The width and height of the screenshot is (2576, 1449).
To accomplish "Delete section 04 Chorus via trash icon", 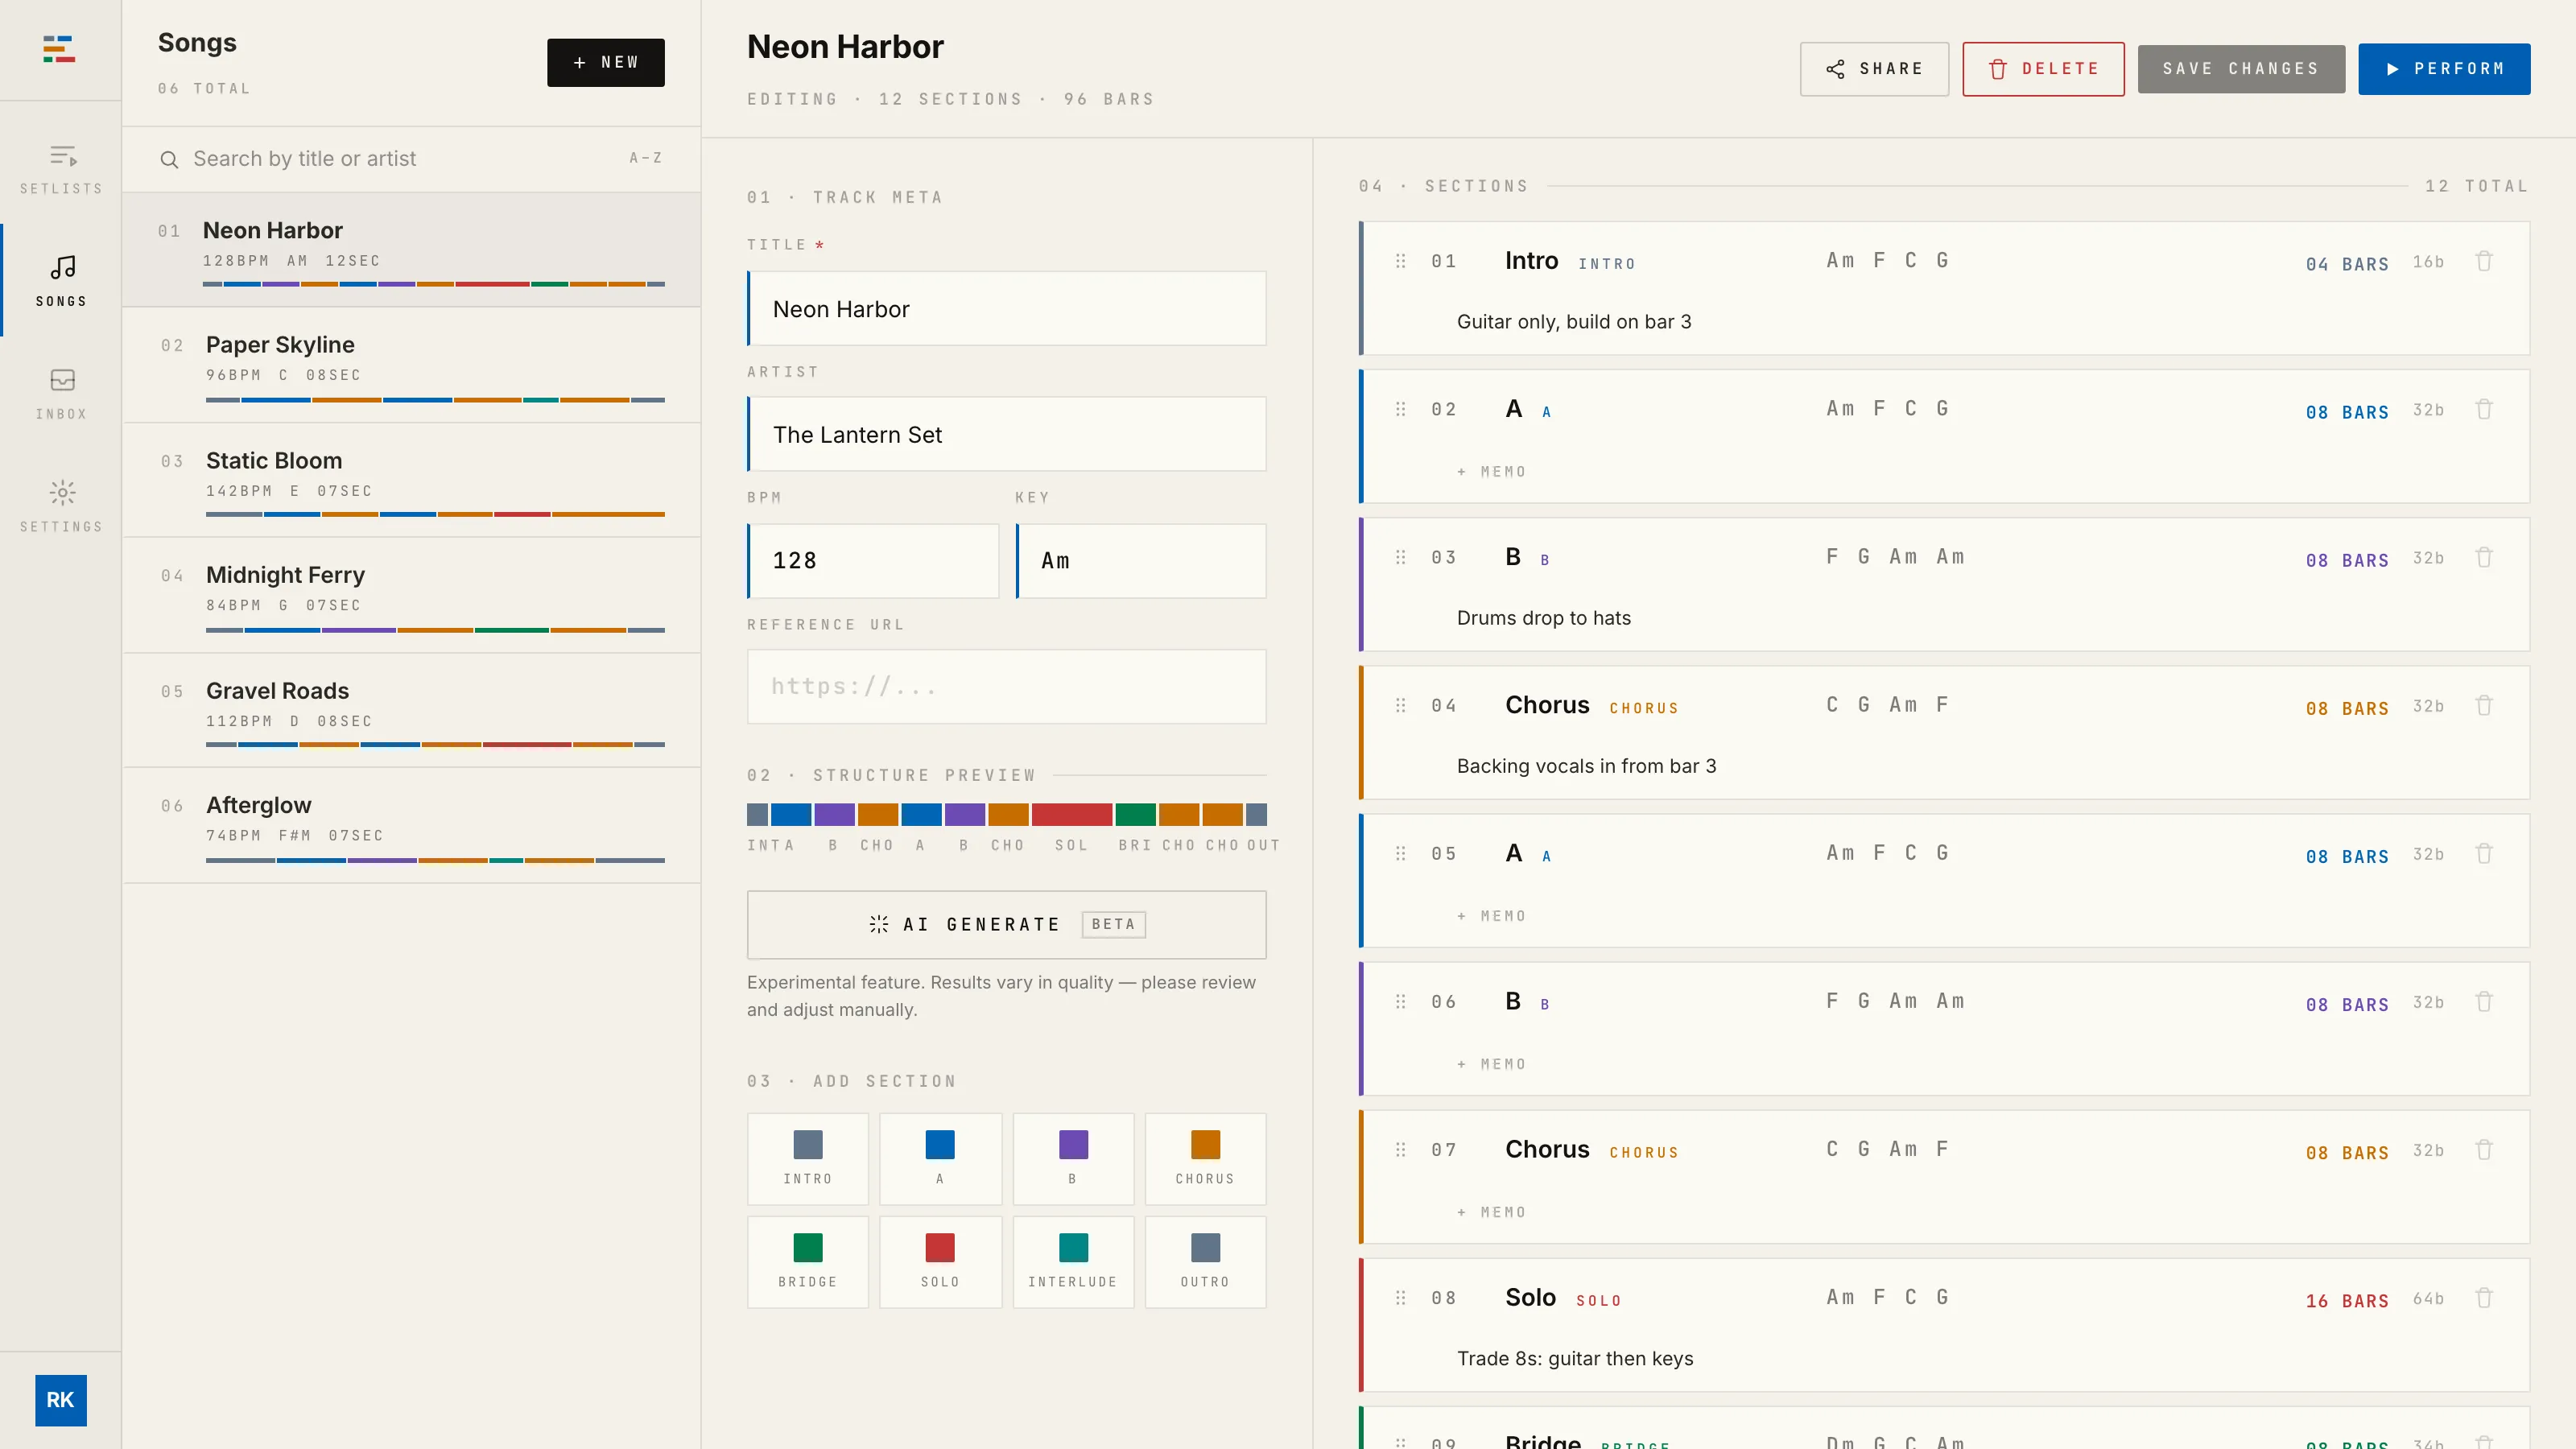I will [2484, 705].
